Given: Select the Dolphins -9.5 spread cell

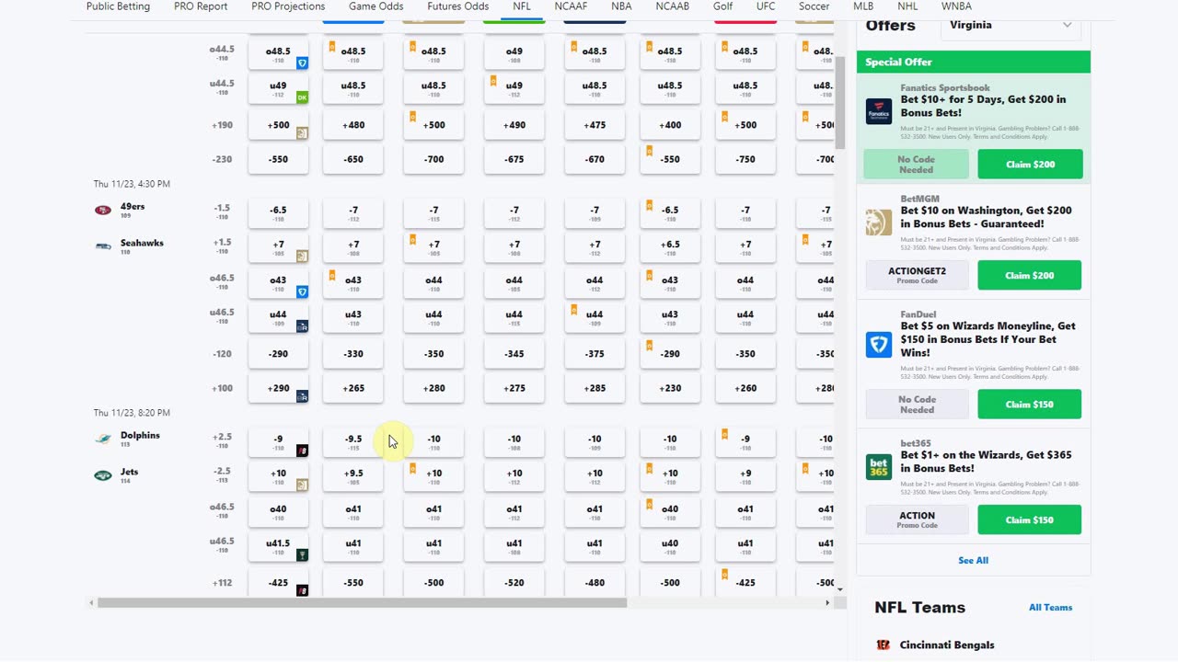Looking at the screenshot, I should [353, 443].
